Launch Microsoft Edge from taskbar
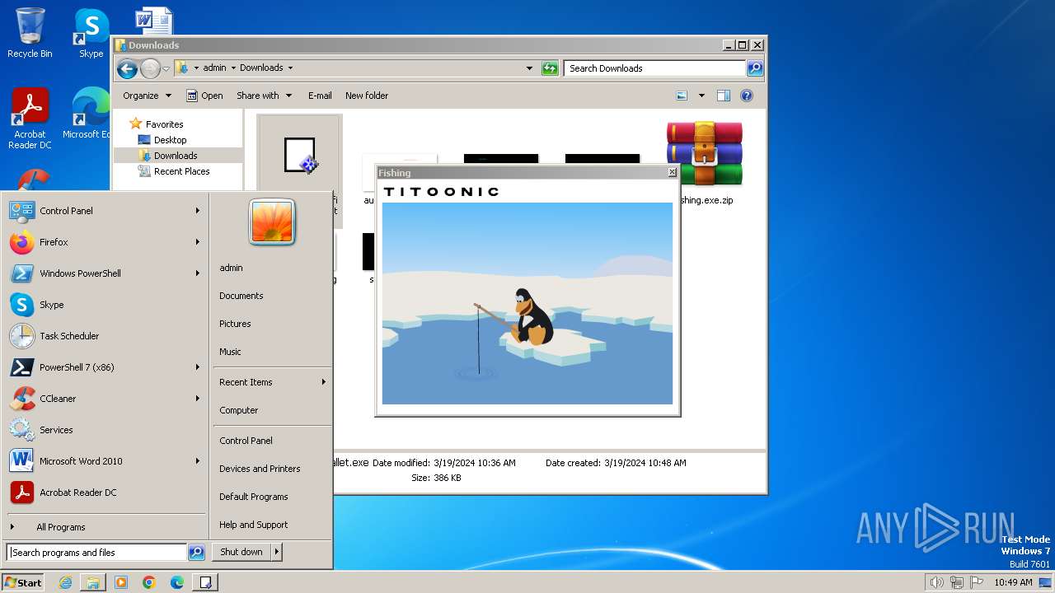 pyautogui.click(x=177, y=582)
